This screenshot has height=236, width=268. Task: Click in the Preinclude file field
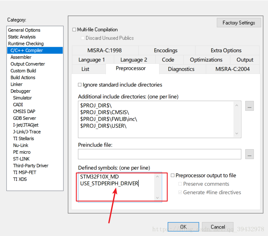coord(159,154)
